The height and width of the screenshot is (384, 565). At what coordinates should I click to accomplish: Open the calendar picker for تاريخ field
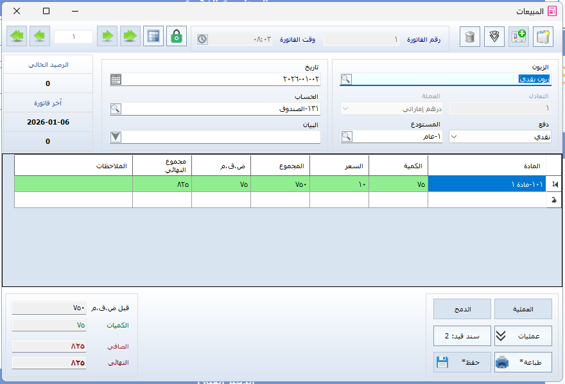coord(116,80)
